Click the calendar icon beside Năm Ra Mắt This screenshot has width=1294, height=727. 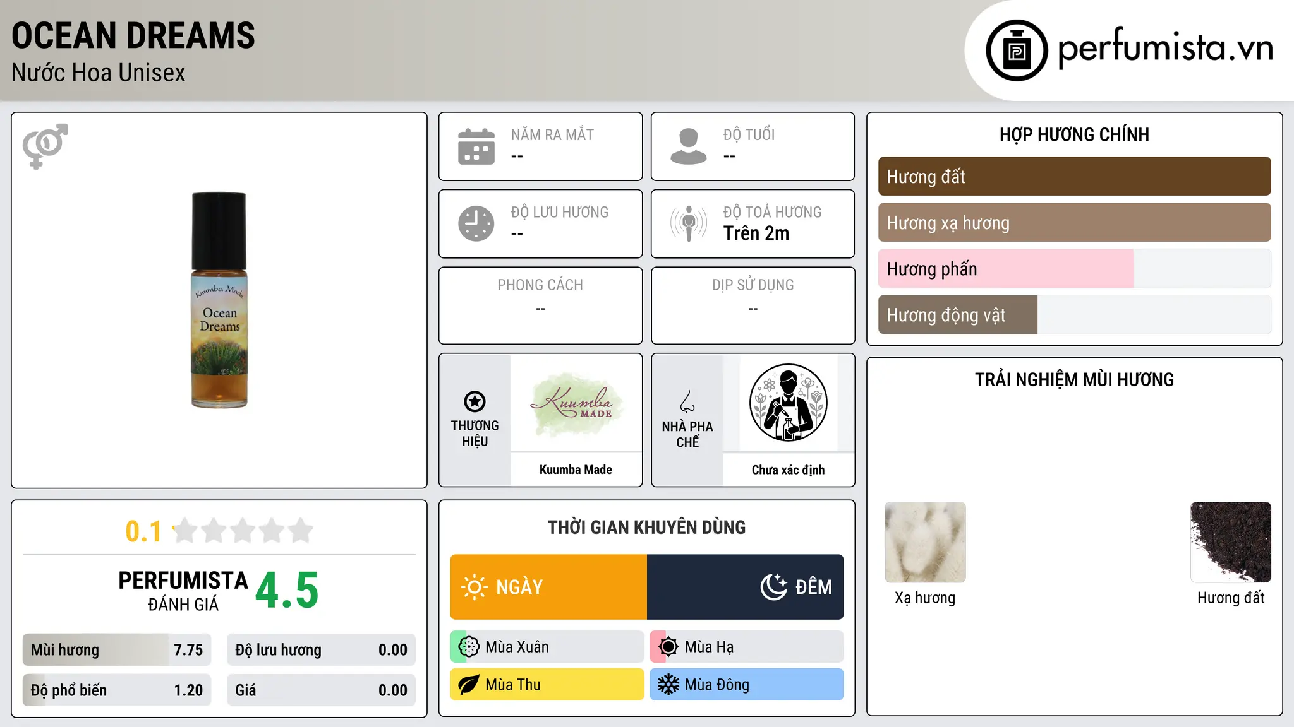(476, 146)
